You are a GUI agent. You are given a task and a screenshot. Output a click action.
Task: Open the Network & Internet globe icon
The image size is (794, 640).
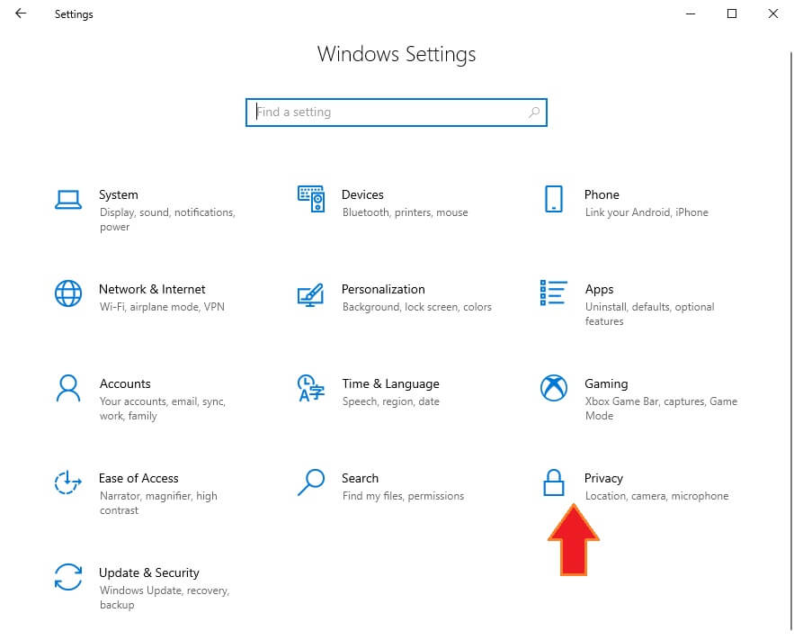[67, 293]
